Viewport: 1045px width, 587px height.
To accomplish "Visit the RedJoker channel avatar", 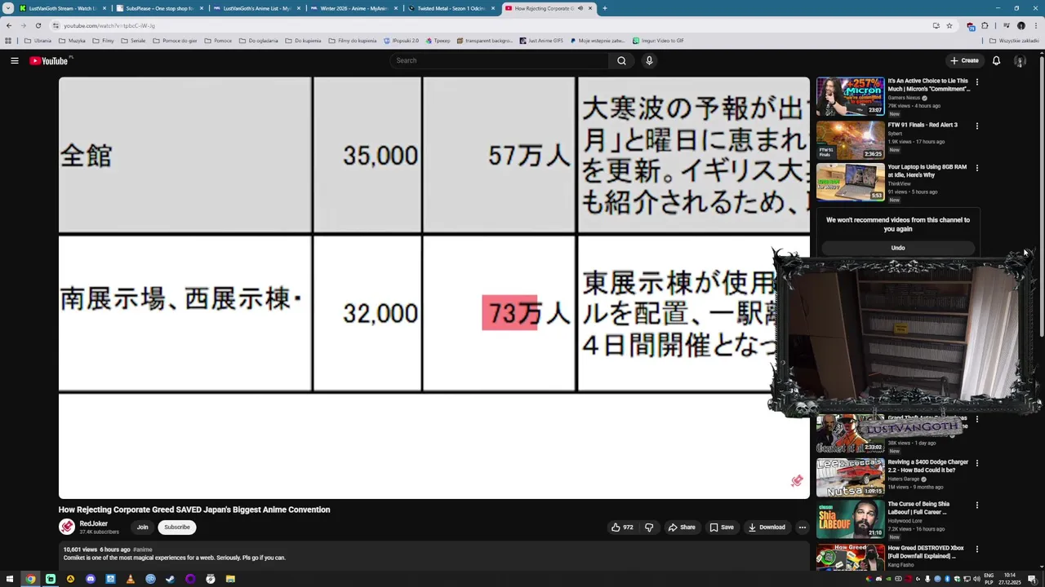I will [67, 527].
